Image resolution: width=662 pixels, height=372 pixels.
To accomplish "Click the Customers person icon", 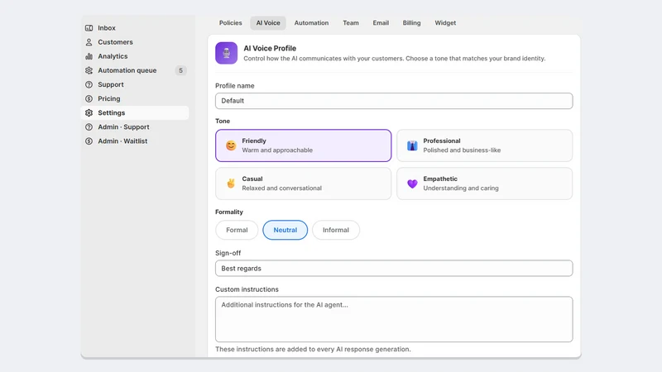I will tap(89, 42).
